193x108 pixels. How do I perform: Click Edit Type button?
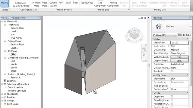coord(184,35)
